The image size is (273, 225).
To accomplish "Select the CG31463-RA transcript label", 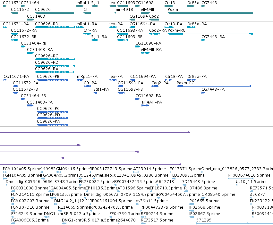I will click(40, 49).
